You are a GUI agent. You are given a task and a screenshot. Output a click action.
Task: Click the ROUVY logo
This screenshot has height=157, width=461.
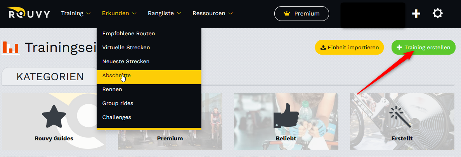point(28,14)
